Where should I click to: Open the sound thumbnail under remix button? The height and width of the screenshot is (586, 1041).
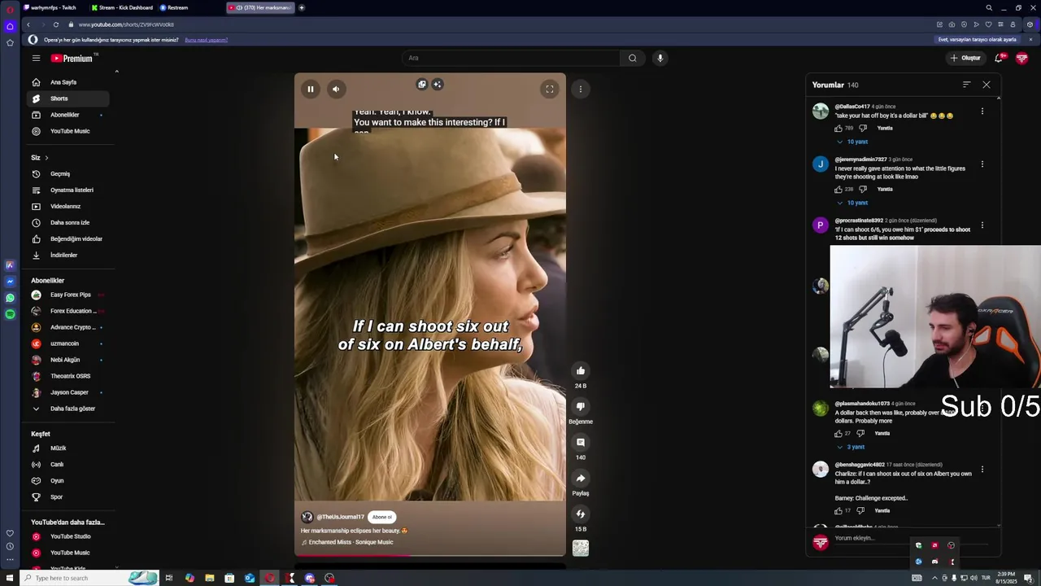581,548
